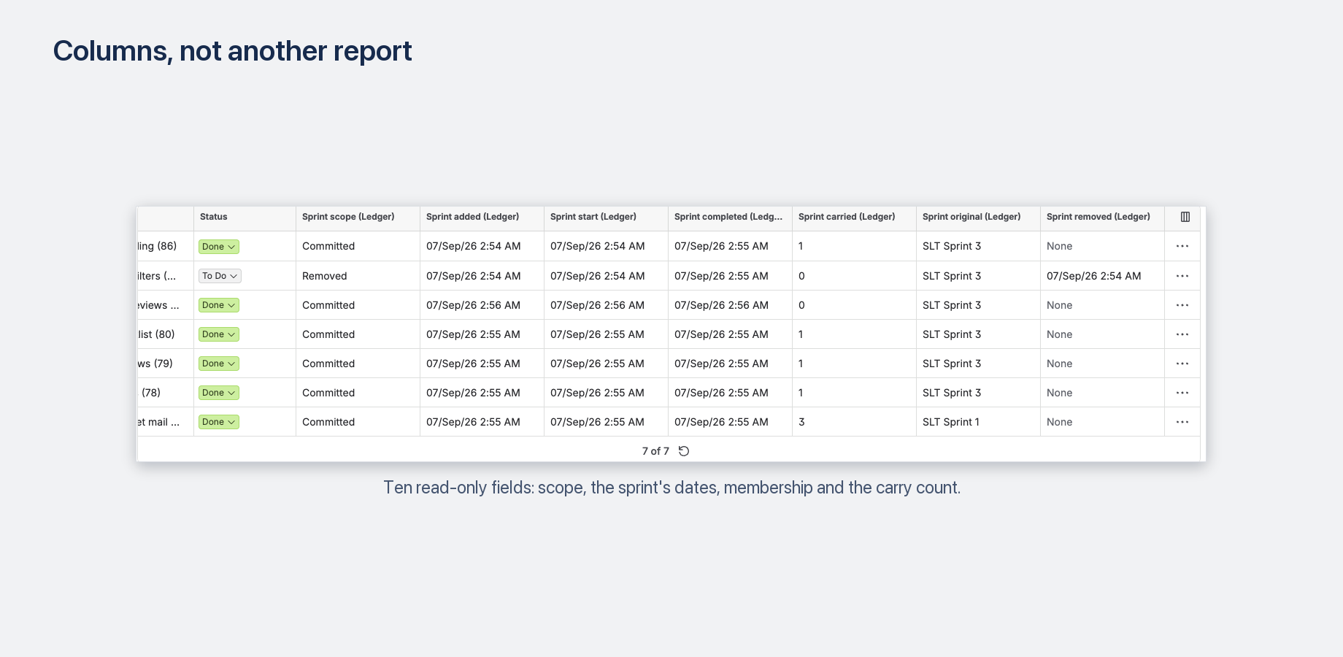Sort by Sprint completed (Ledger) column header

(728, 217)
